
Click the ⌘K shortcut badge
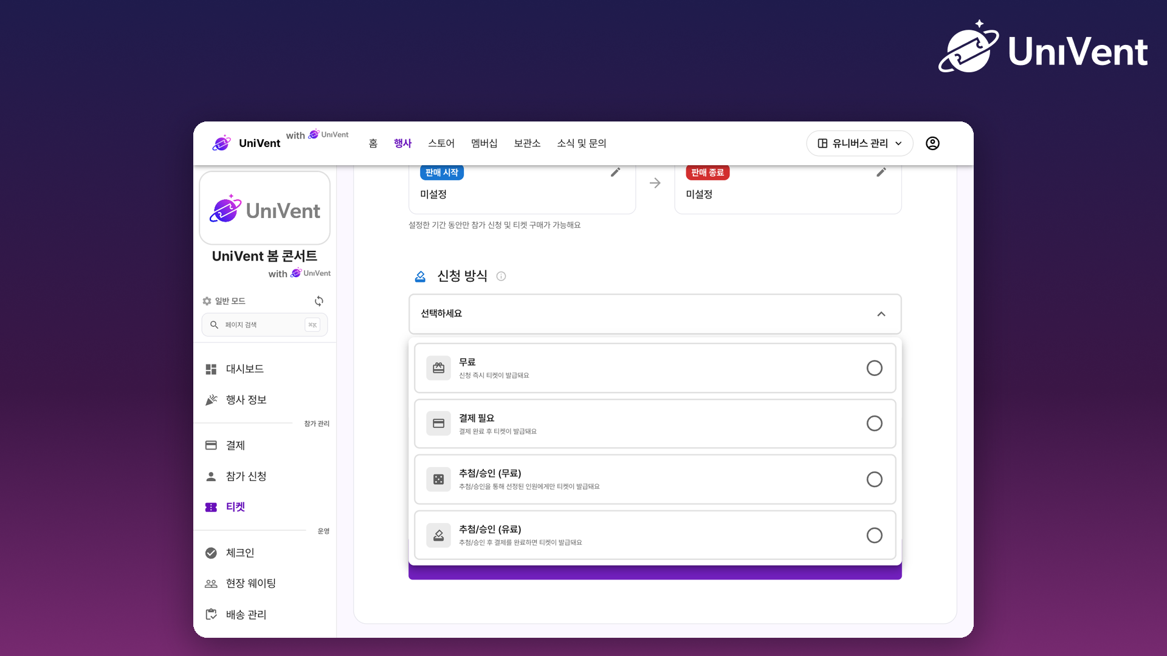pos(312,325)
